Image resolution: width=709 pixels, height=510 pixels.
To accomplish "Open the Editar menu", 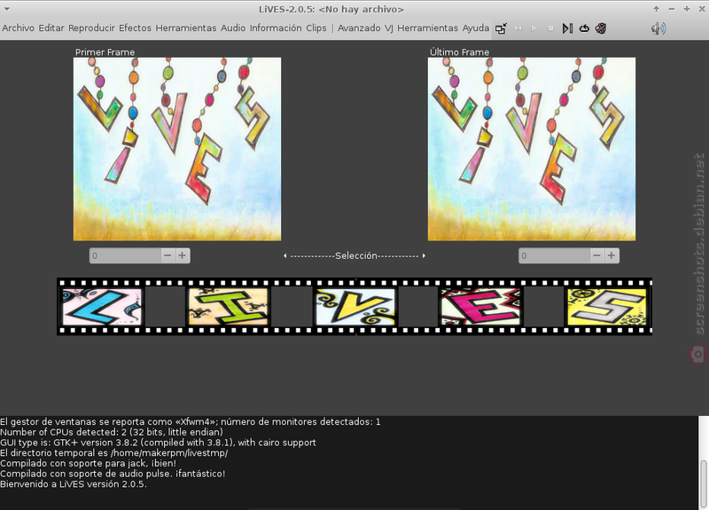I will click(51, 28).
